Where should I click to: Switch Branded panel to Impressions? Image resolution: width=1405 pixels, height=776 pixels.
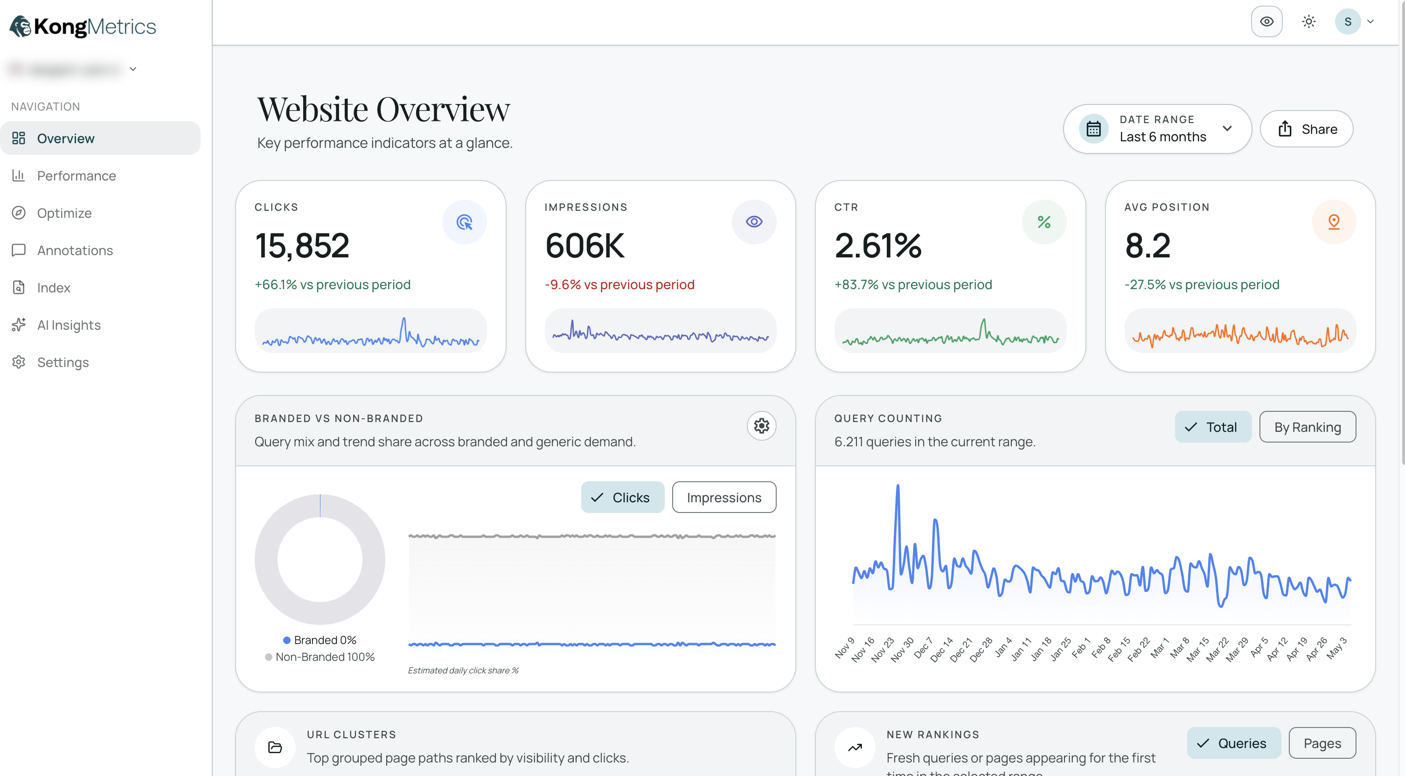(724, 497)
